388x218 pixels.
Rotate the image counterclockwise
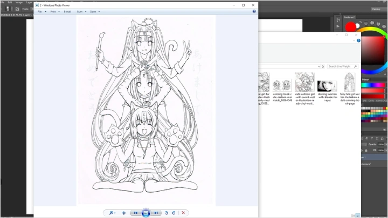tap(167, 213)
